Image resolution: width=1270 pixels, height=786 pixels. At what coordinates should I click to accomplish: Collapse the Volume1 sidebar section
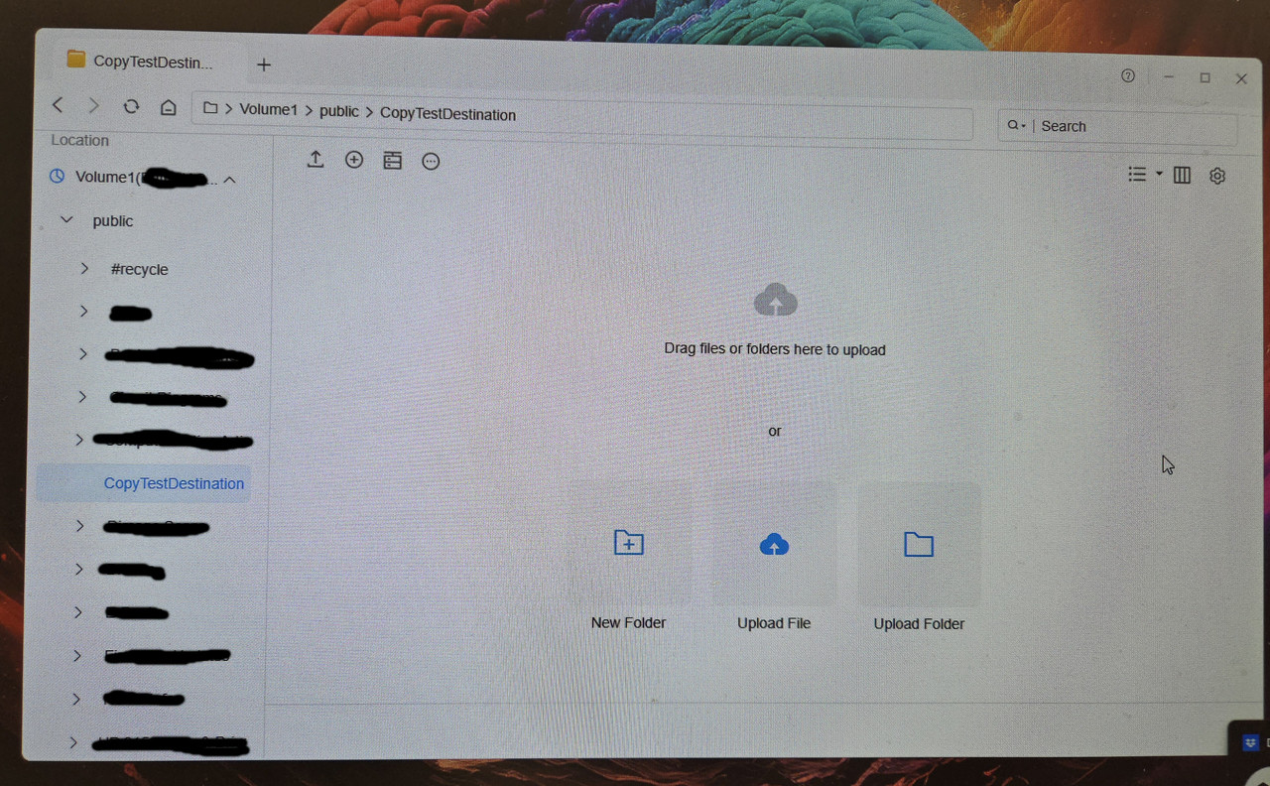click(229, 180)
